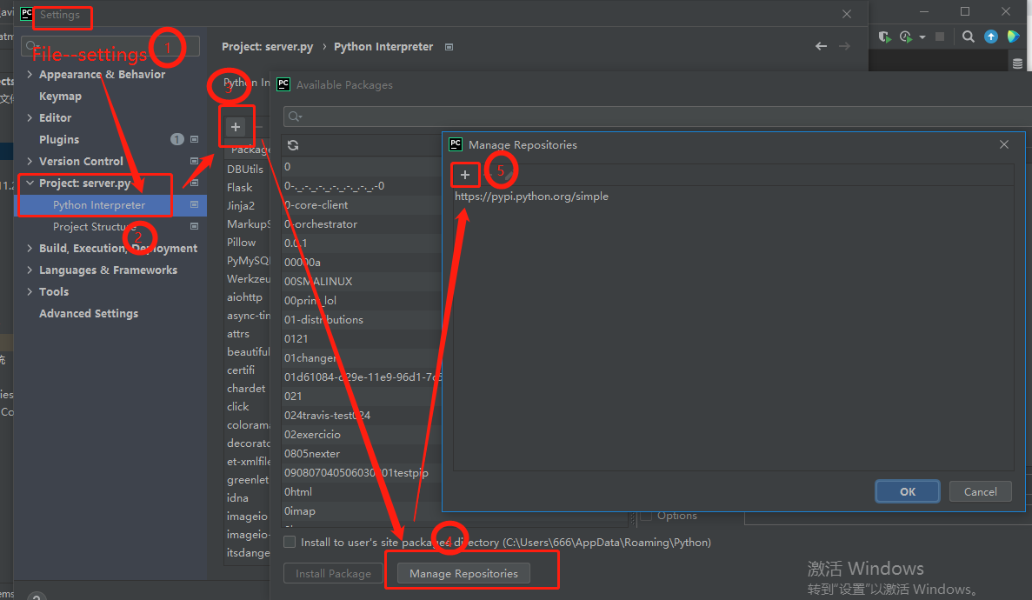Enable Install to user's site packages directory
Image resolution: width=1032 pixels, height=600 pixels.
coord(290,542)
